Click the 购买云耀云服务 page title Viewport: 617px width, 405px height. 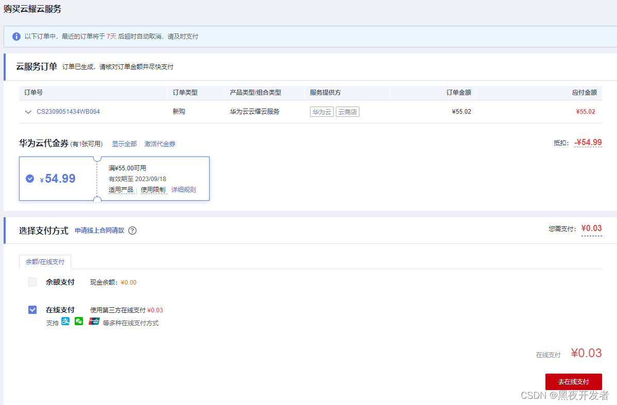pos(32,9)
